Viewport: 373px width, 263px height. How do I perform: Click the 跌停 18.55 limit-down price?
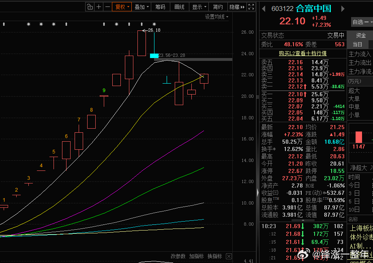tap(337, 171)
